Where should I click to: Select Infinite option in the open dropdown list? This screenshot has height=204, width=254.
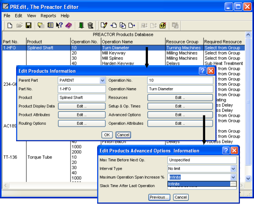tap(199, 184)
